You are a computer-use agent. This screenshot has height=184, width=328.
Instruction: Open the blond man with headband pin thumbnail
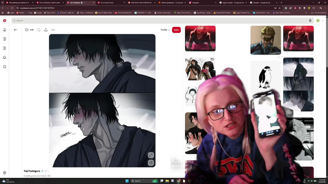[x=265, y=40]
